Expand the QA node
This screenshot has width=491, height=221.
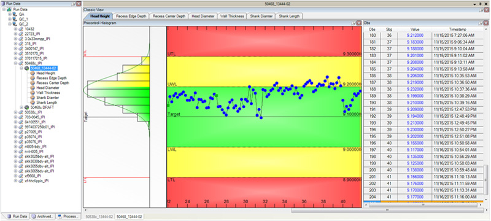(x=10, y=14)
